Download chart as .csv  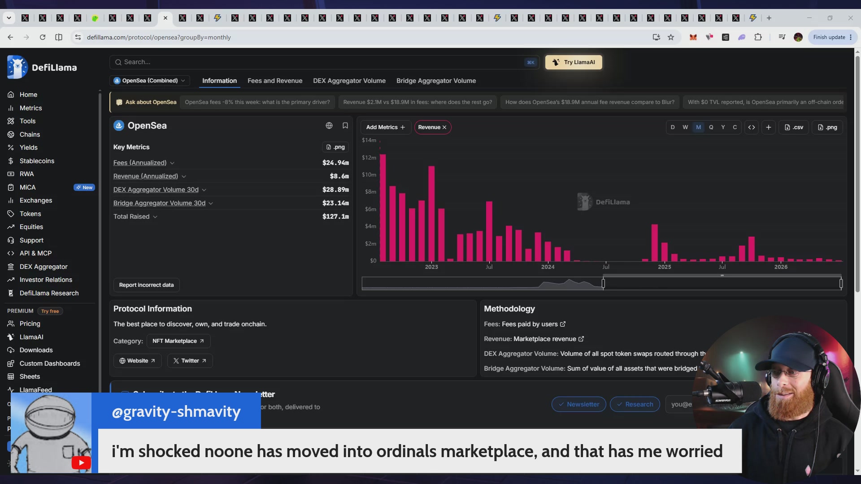(x=794, y=127)
